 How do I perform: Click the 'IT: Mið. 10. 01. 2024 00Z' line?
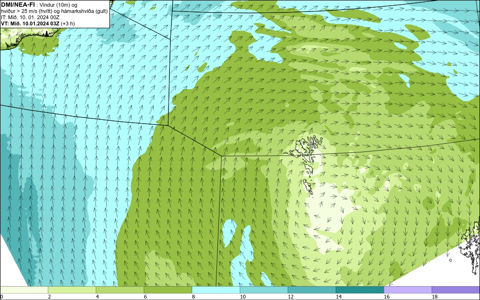tap(30, 17)
